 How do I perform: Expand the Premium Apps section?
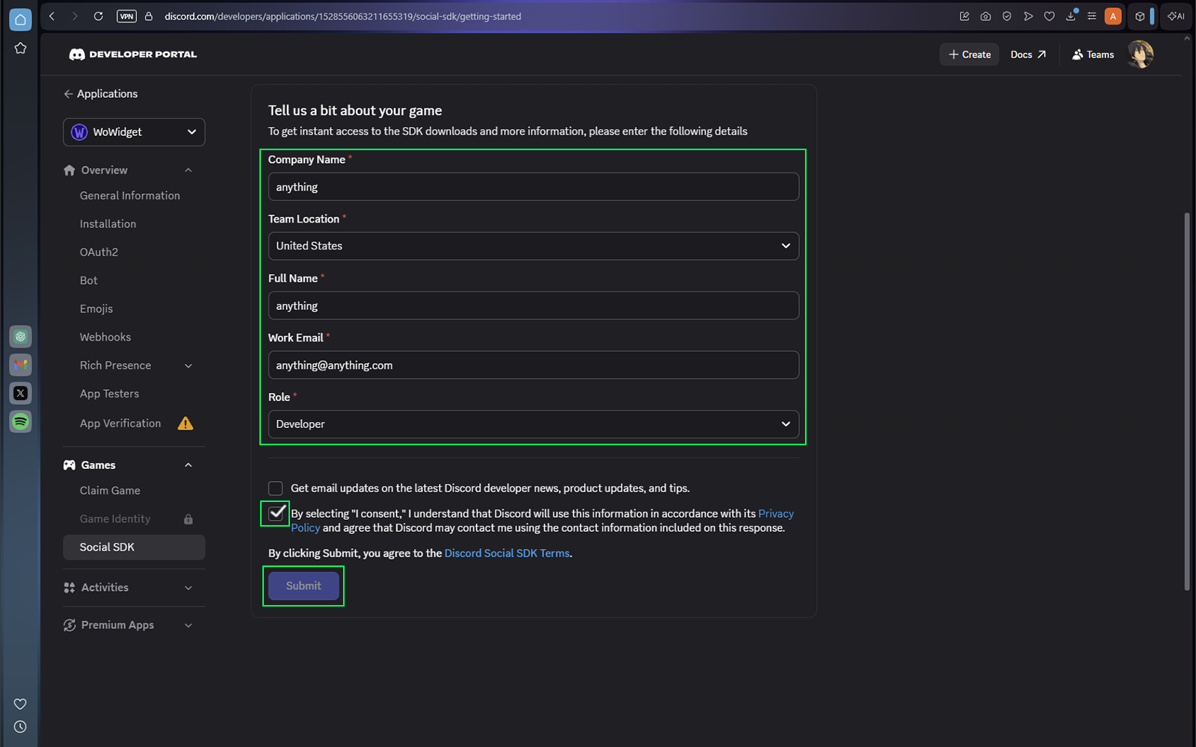coord(188,625)
